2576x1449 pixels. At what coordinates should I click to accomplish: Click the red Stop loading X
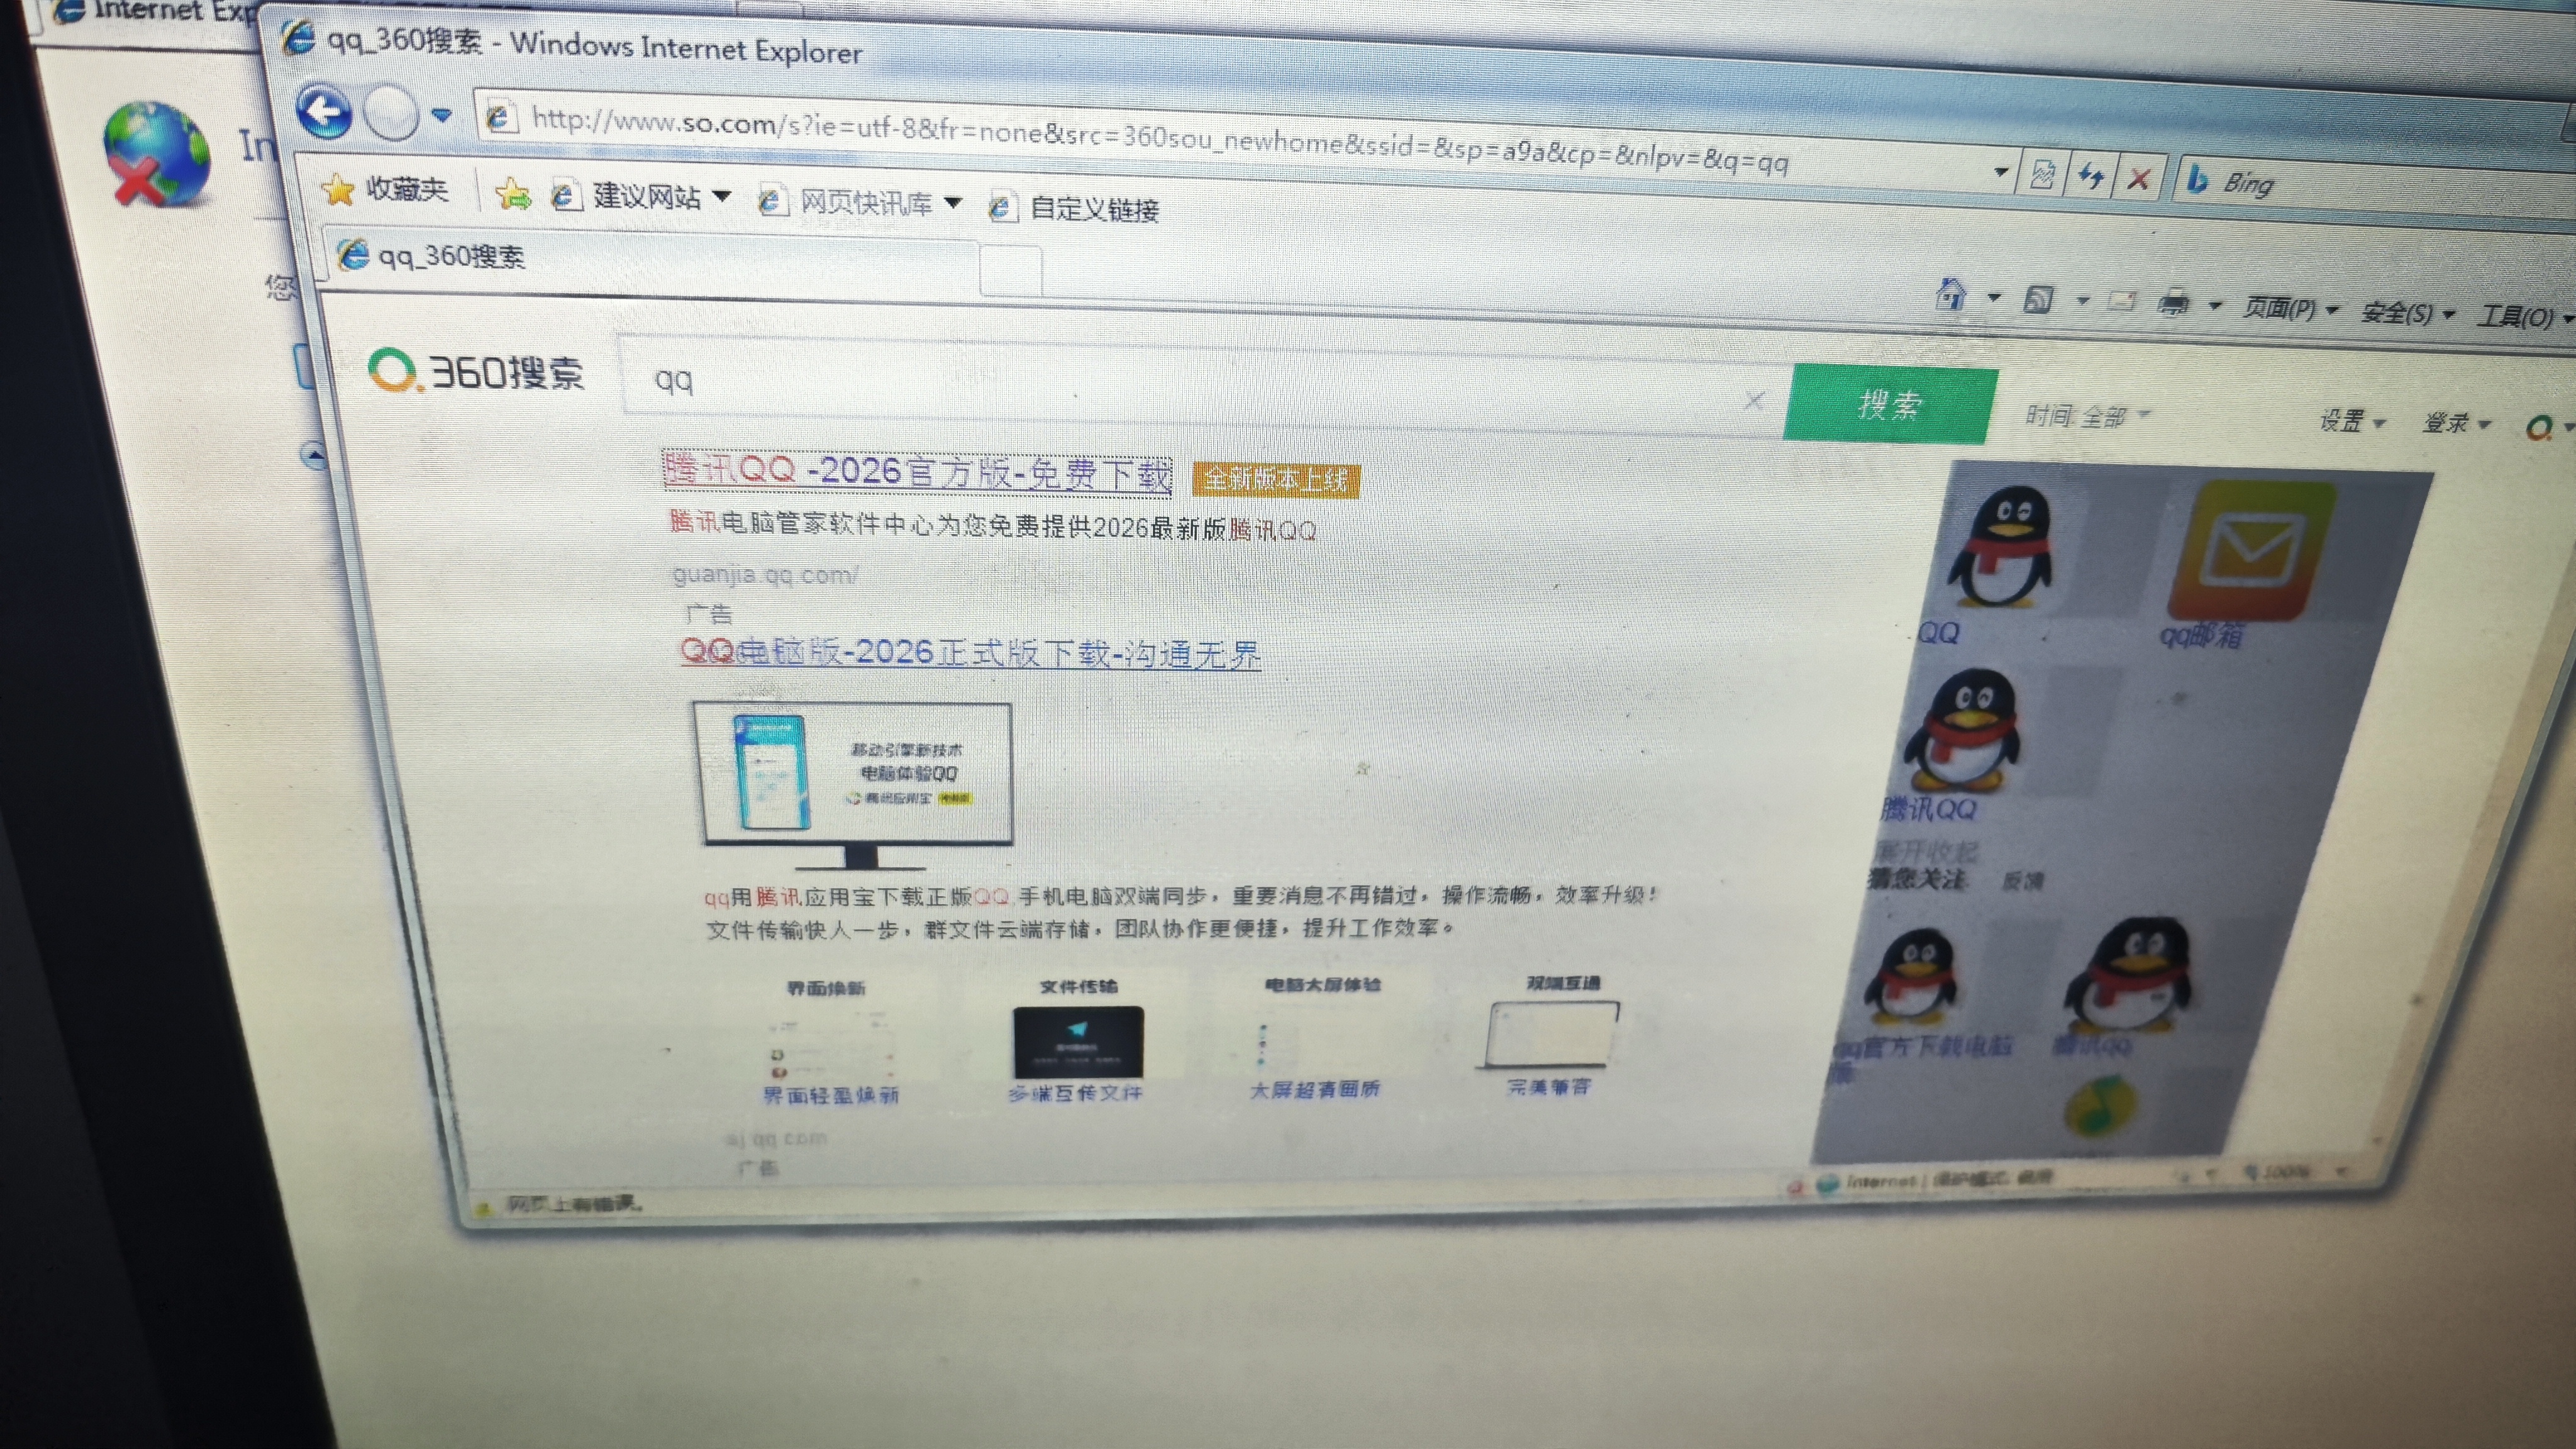pyautogui.click(x=2138, y=180)
